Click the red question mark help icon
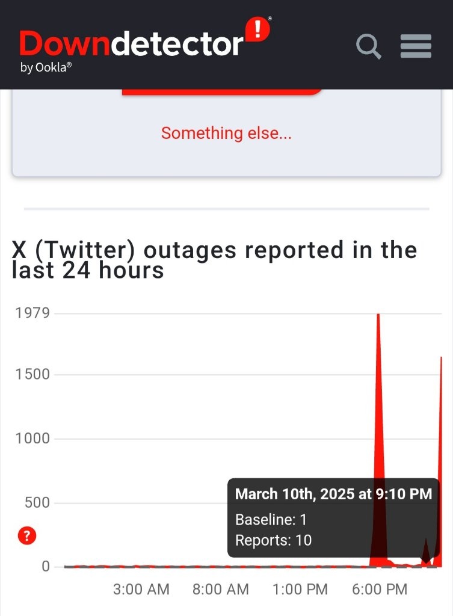The height and width of the screenshot is (616, 453). pyautogui.click(x=27, y=535)
